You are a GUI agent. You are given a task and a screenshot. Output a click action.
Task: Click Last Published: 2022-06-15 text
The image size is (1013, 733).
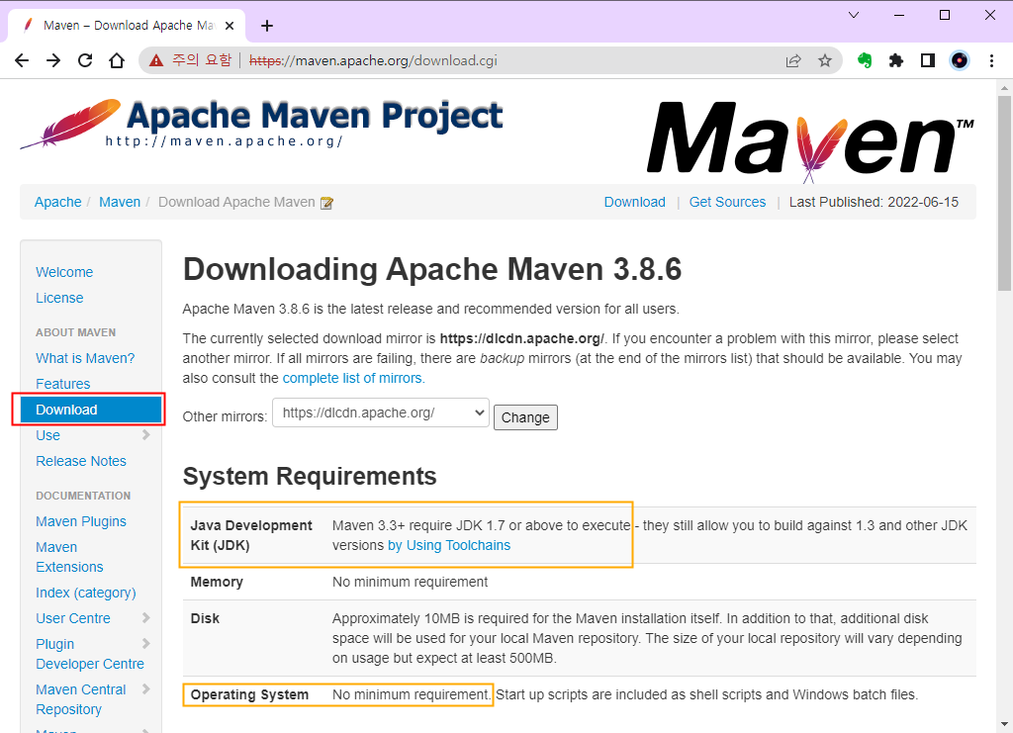coord(875,202)
